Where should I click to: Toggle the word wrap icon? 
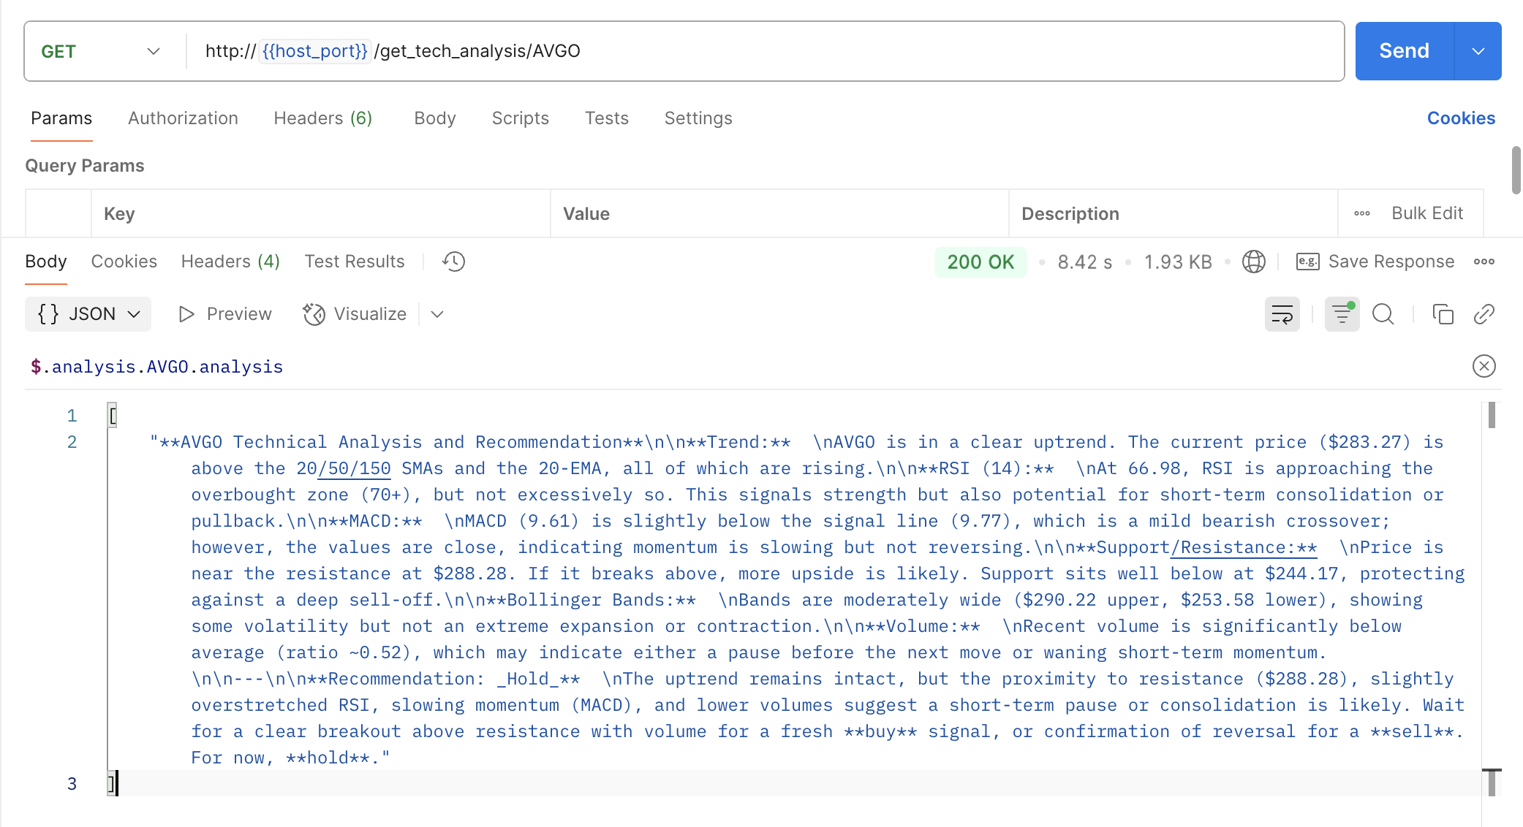(1282, 314)
